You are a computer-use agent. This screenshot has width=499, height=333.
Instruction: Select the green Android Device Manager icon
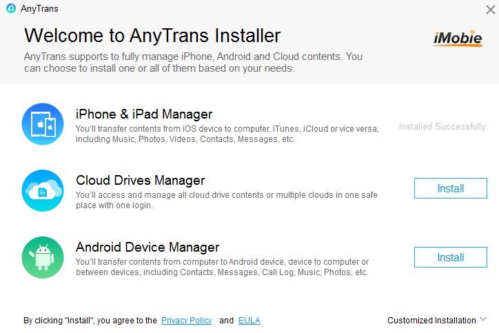coord(43,257)
